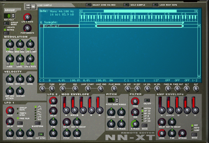The image size is (209, 143).
Task: Toggle LFO 1 Key Sync
Action: 41,135
